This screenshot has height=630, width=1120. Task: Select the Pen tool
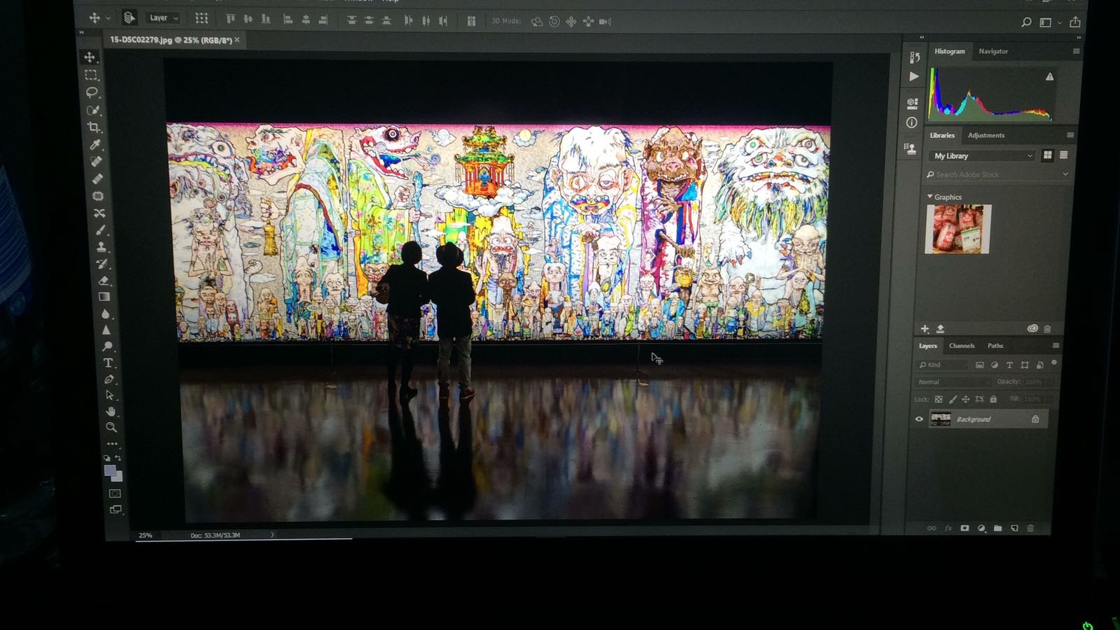[x=109, y=379]
